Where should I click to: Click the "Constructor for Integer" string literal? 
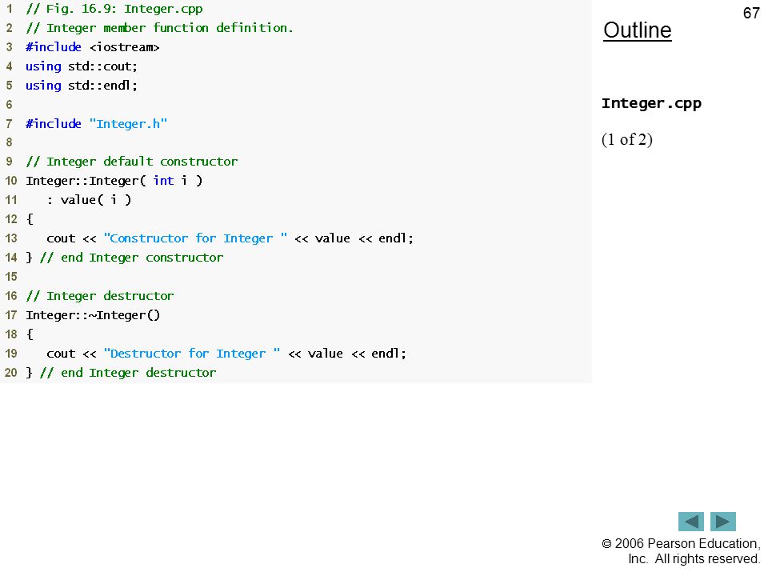195,238
